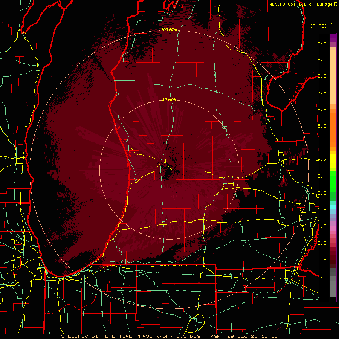Click the 6.6 legend value
The width and height of the screenshot is (339, 339).
[322, 109]
